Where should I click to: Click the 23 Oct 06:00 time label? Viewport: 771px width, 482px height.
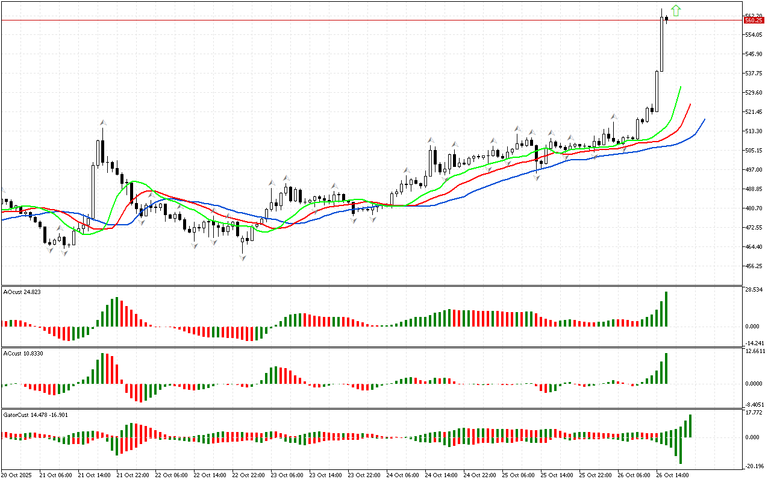(x=286, y=475)
